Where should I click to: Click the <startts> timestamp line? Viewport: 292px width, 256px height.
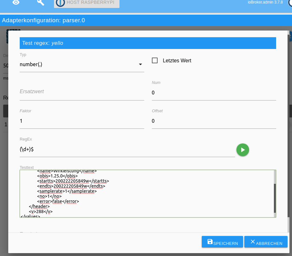(x=73, y=181)
